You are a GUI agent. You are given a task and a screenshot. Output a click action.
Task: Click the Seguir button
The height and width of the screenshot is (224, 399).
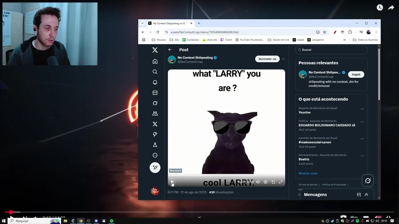356,74
